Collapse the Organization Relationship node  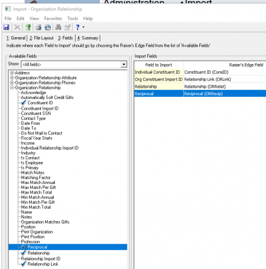pos(12,88)
